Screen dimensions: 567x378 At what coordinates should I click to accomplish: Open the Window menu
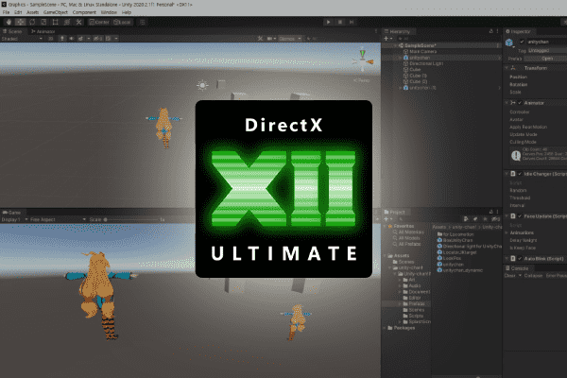coord(109,12)
